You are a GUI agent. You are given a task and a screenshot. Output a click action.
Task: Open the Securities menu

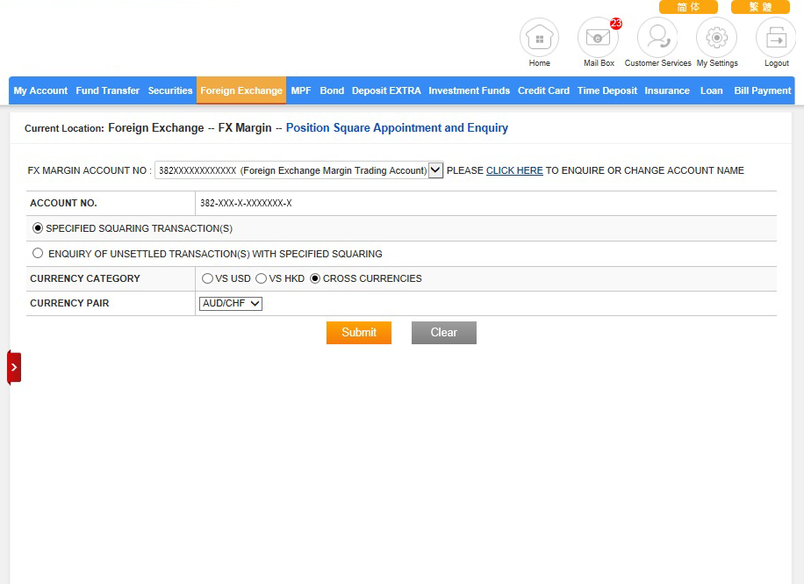click(x=170, y=90)
